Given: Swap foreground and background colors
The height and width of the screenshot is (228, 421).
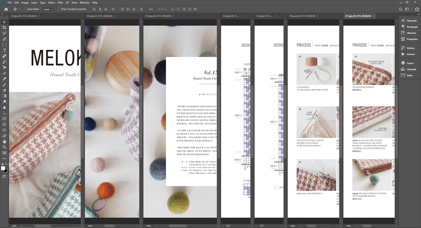Looking at the screenshot, I should pyautogui.click(x=6, y=164).
